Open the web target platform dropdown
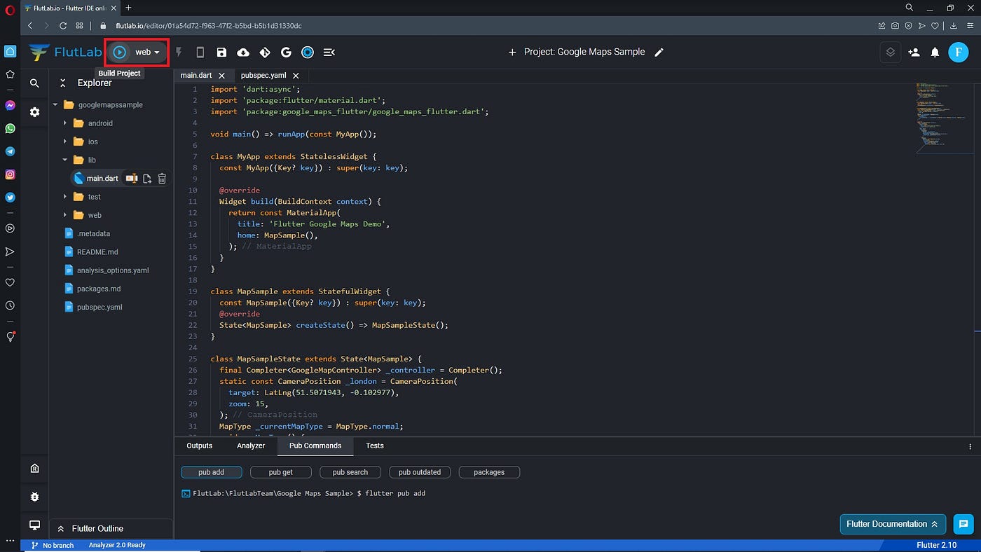981x552 pixels. tap(148, 52)
